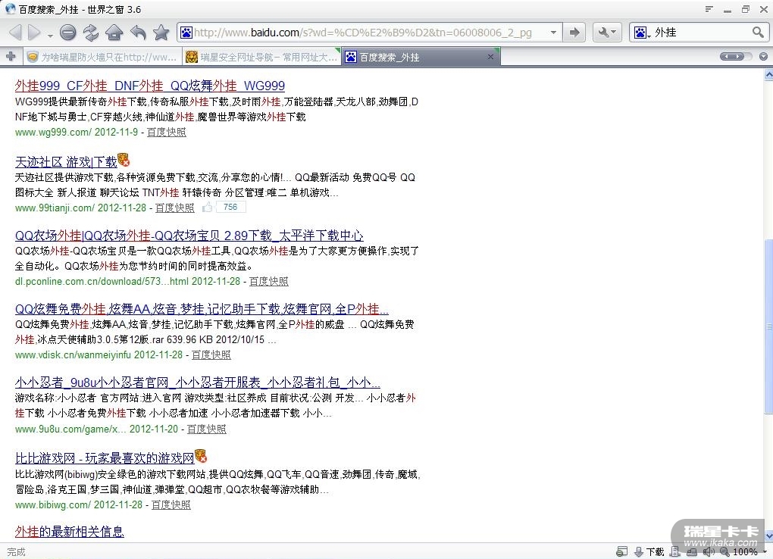
Task: Click www.99tianji.com/ 2012-11-28 text
Action: 80,208
